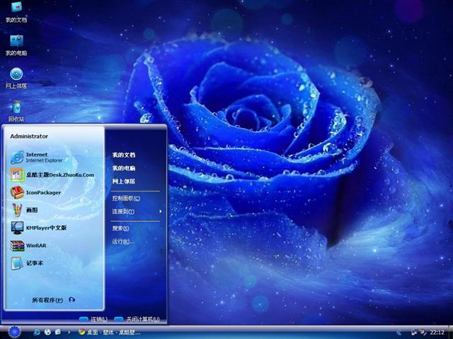The width and height of the screenshot is (453, 339).
Task: Switch to the 桌面·壁纸 taskbar window
Action: click(x=110, y=332)
